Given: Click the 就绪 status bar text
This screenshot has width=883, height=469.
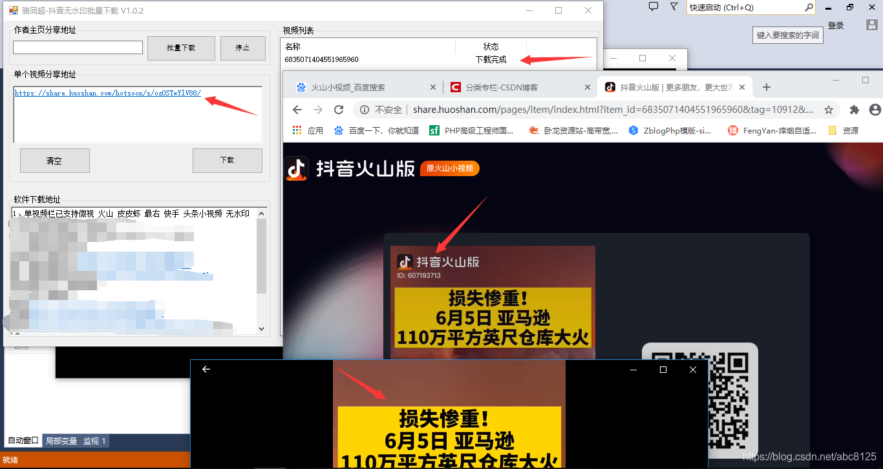Looking at the screenshot, I should tap(10, 460).
